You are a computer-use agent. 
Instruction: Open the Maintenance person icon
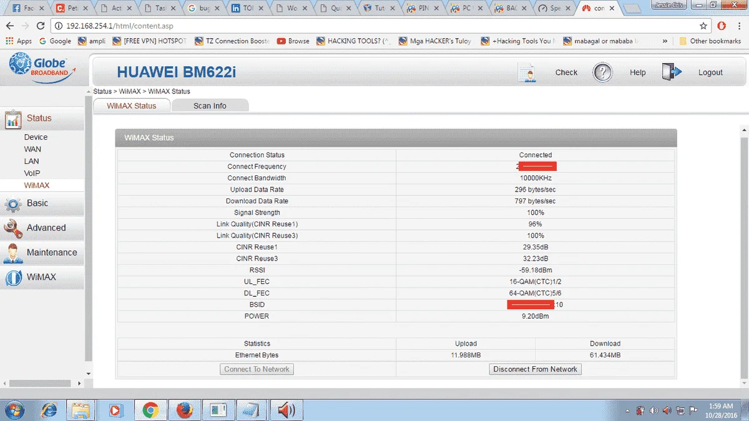pyautogui.click(x=13, y=253)
